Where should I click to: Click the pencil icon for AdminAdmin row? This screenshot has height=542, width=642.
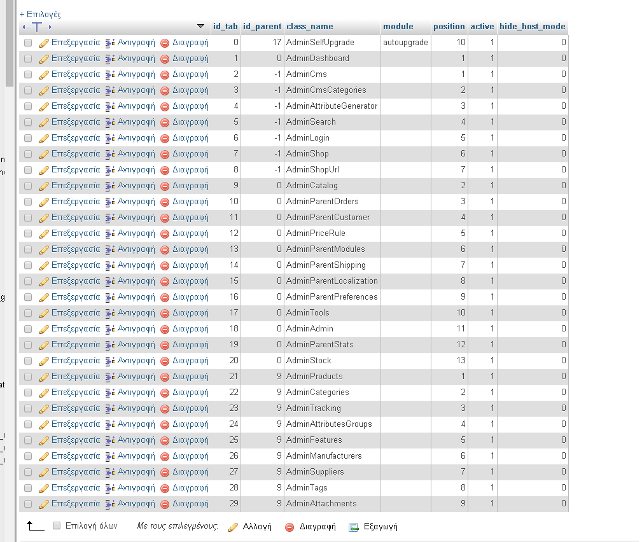point(44,330)
